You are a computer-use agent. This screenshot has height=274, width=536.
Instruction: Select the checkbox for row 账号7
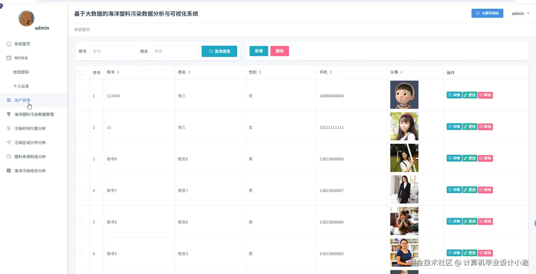pos(81,191)
